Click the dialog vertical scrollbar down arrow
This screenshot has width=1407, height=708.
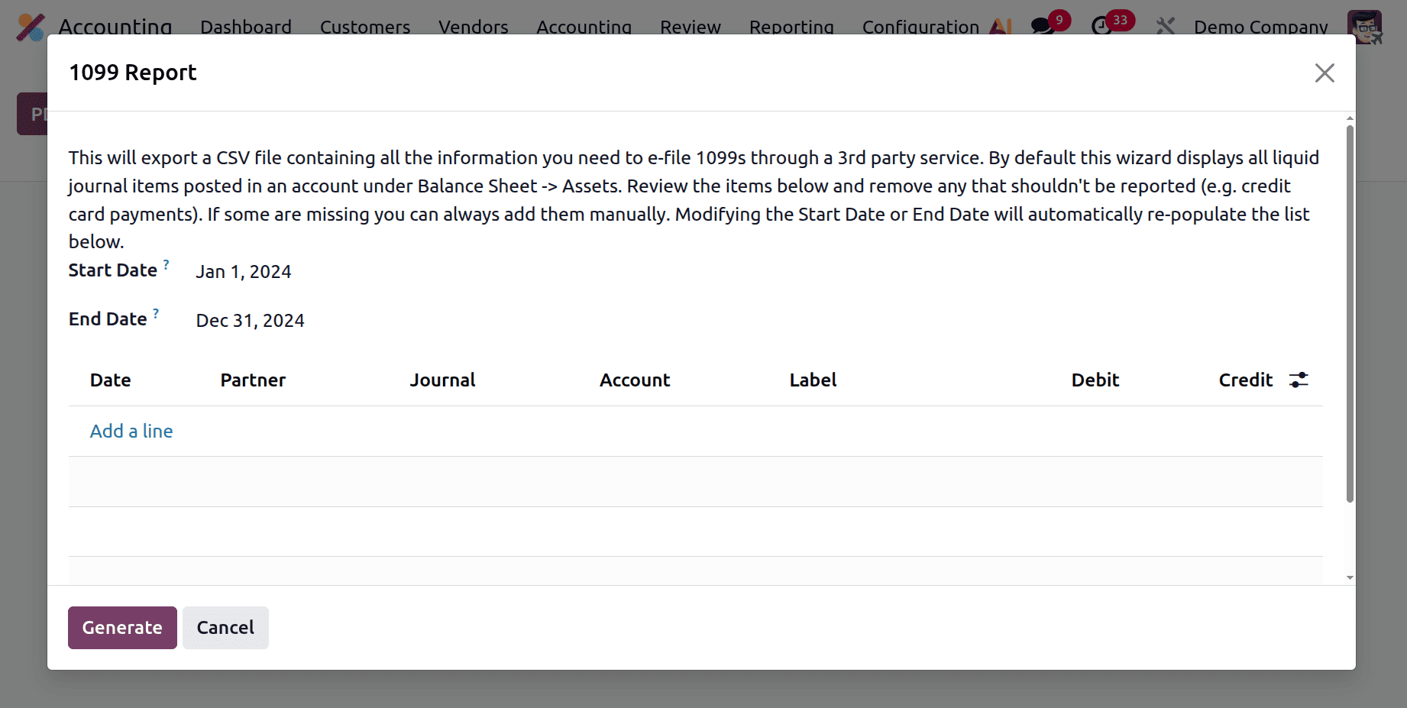[1350, 578]
